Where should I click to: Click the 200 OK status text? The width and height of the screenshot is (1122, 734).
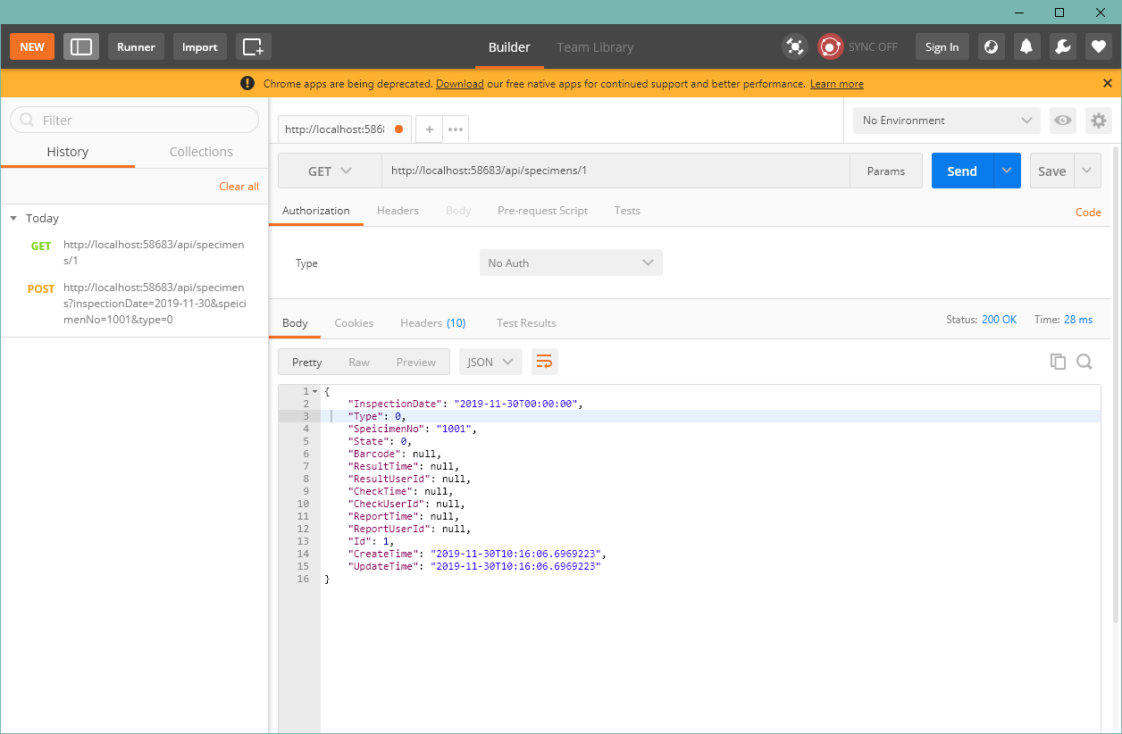coord(999,320)
